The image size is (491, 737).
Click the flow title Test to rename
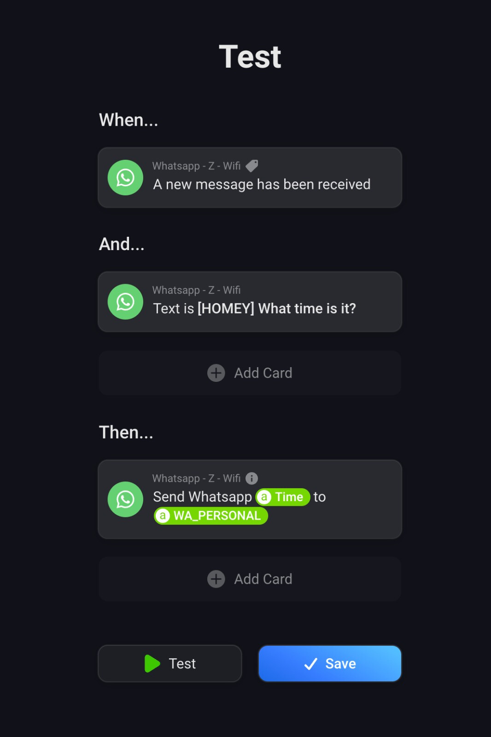(x=250, y=57)
